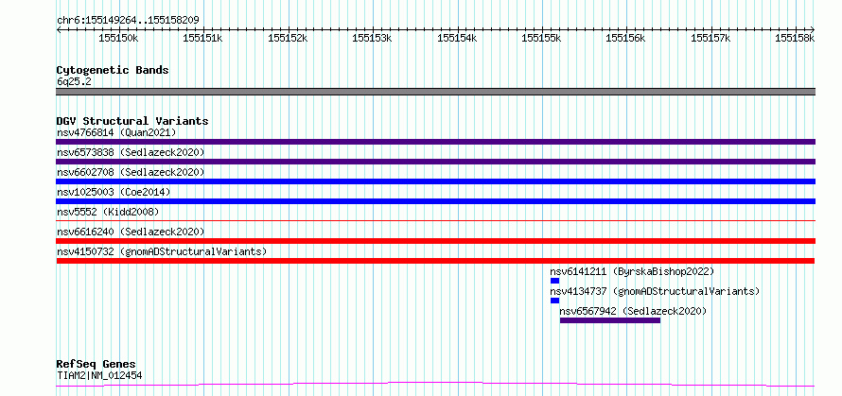Screen dimensions: 842x396
Task: Select the purple nsv6573838 variant bar
Action: [435, 162]
